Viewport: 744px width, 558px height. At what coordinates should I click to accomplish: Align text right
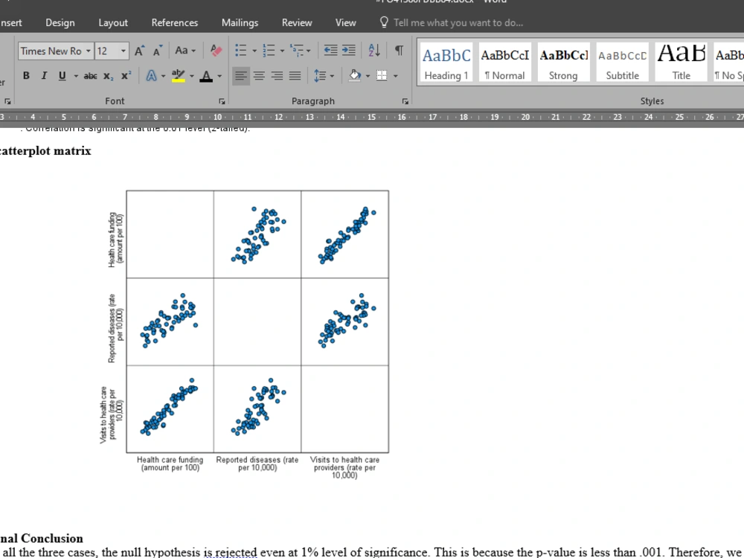[x=277, y=75]
